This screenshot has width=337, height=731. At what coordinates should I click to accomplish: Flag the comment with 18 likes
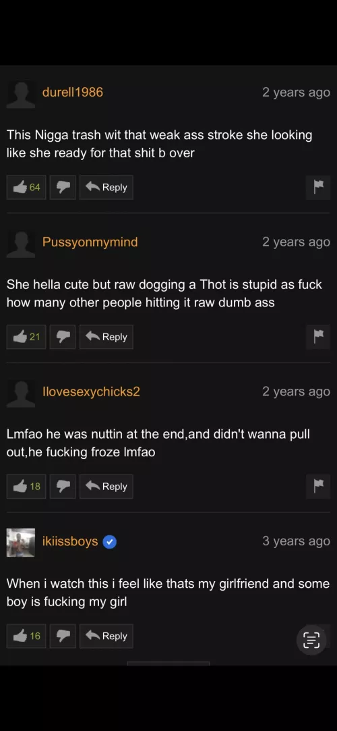click(318, 487)
